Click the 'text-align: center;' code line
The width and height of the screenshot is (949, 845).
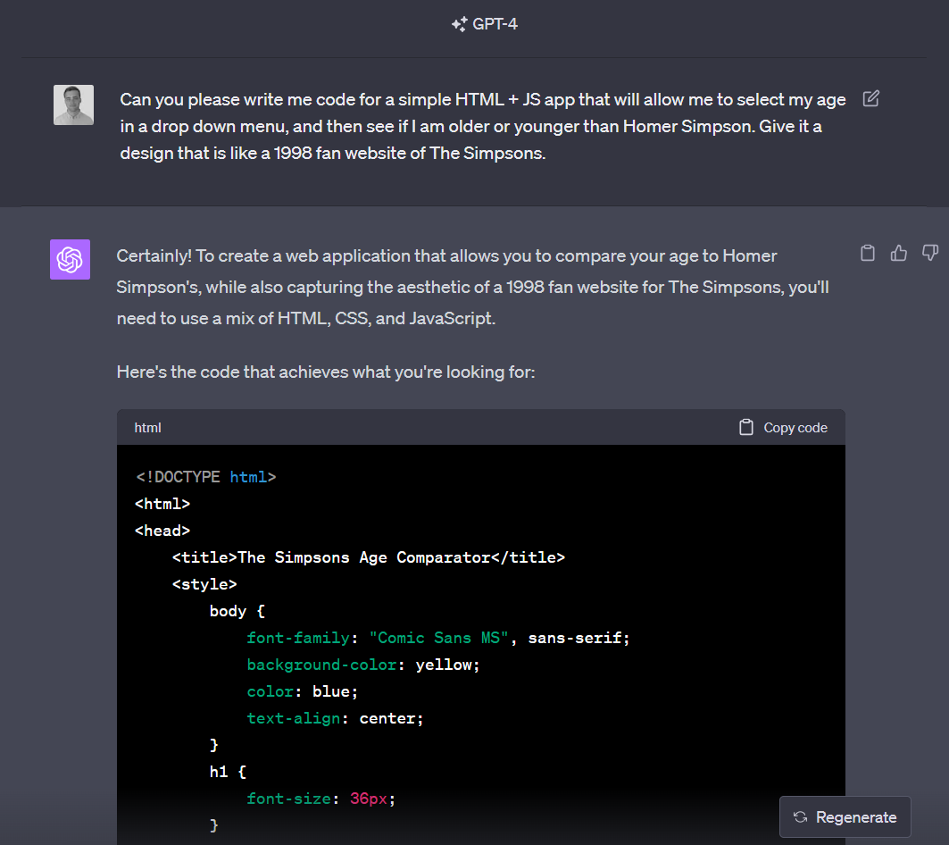(x=336, y=718)
